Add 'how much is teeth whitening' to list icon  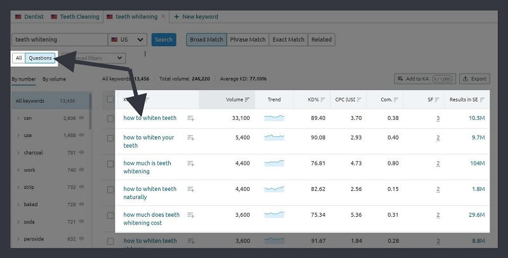tap(191, 164)
